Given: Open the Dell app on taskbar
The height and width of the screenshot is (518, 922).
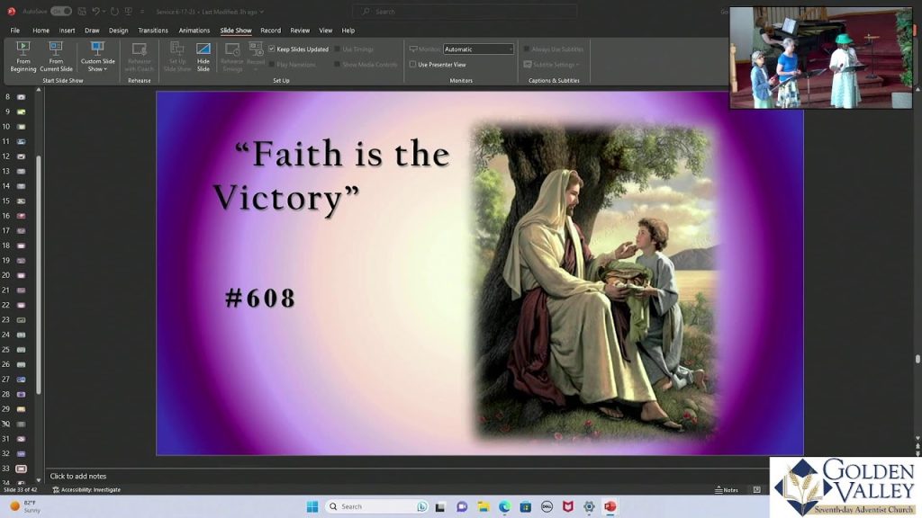Looking at the screenshot, I should 547,506.
